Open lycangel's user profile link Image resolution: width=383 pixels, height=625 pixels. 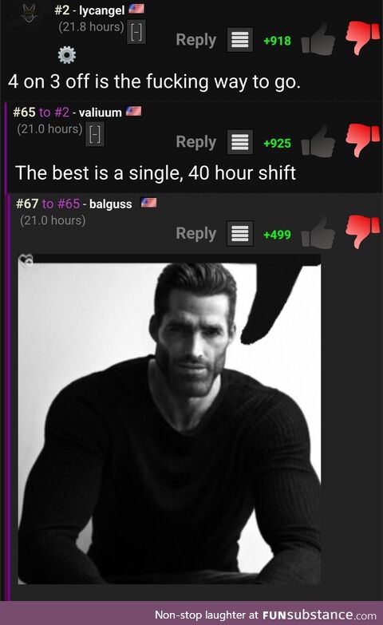coord(102,10)
